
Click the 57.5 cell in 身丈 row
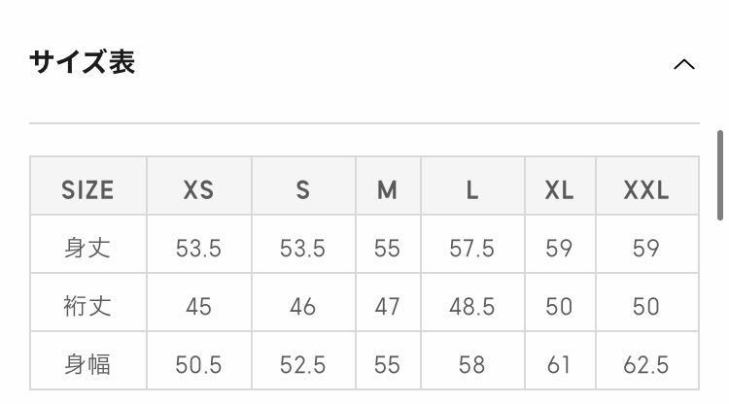[472, 248]
